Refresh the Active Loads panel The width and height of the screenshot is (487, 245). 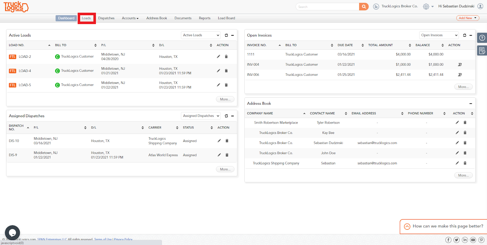pos(226,35)
